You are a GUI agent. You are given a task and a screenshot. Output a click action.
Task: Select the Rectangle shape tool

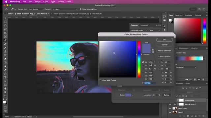point(5,85)
